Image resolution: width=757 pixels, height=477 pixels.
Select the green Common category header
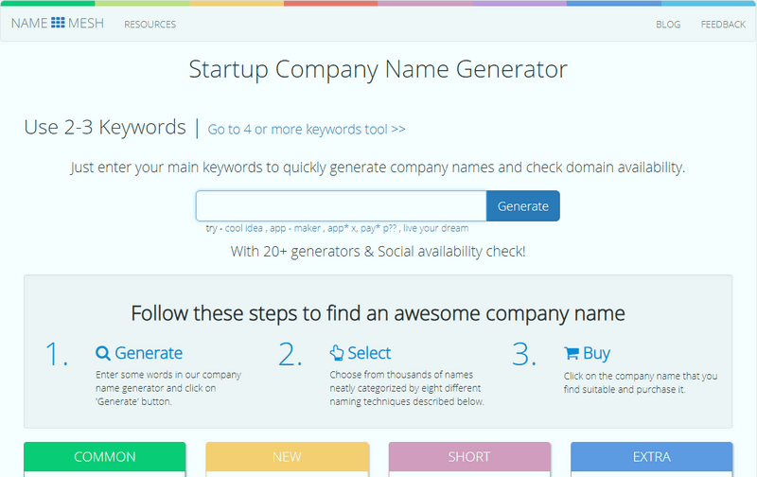click(x=105, y=457)
